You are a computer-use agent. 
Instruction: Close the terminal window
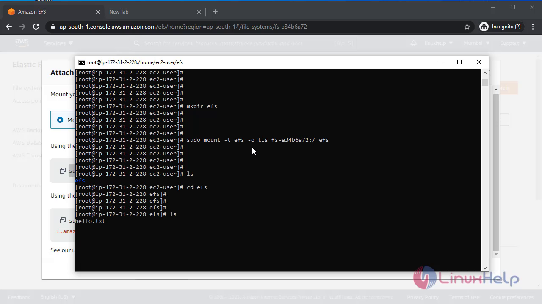point(479,62)
